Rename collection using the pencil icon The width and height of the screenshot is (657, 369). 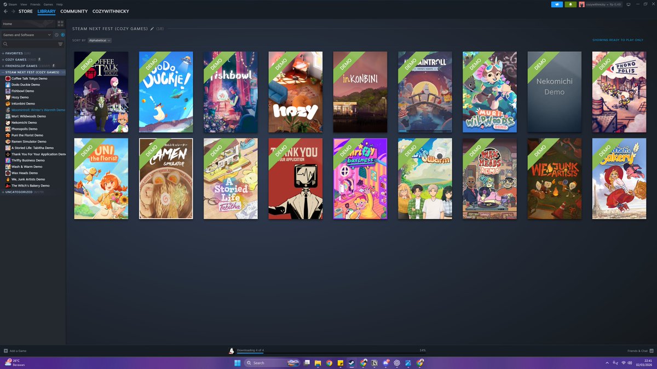(152, 28)
